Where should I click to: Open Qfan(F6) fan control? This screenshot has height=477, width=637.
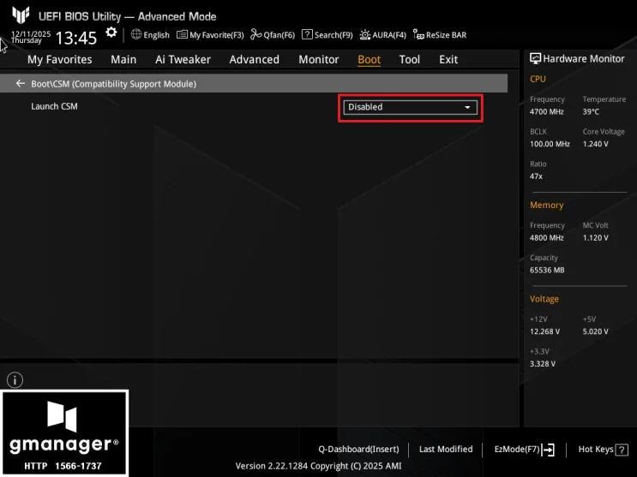pyautogui.click(x=273, y=35)
